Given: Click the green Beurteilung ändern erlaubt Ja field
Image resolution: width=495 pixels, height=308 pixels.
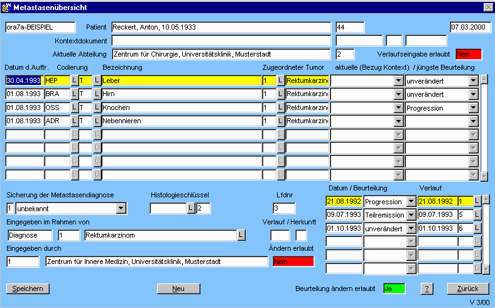Looking at the screenshot, I should pos(394,289).
